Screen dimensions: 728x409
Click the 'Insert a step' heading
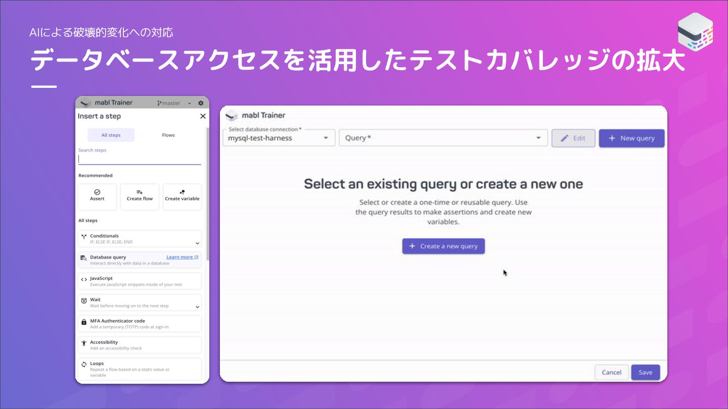pyautogui.click(x=99, y=116)
